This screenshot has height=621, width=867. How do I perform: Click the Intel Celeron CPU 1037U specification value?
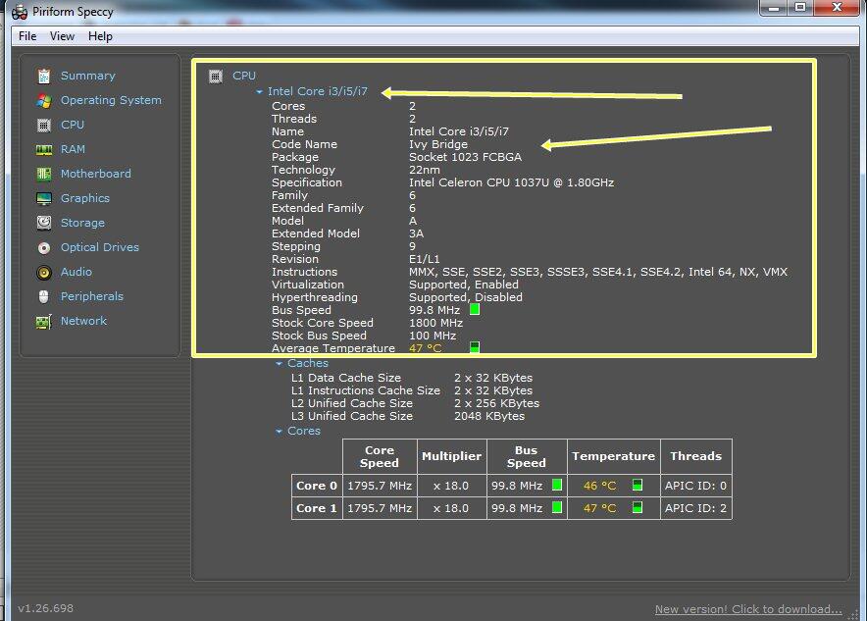coord(511,182)
